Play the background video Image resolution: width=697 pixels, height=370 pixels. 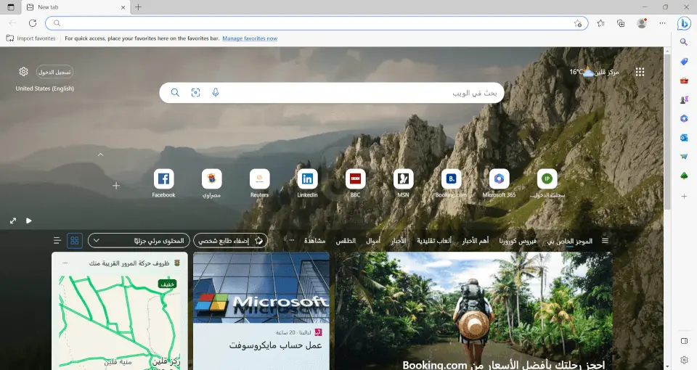[29, 221]
